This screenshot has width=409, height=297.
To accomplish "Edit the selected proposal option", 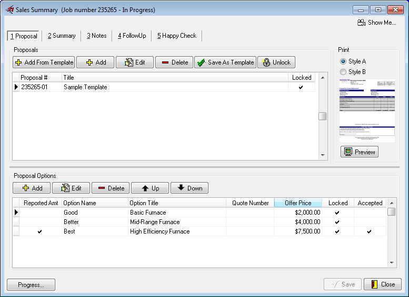I will (71, 188).
